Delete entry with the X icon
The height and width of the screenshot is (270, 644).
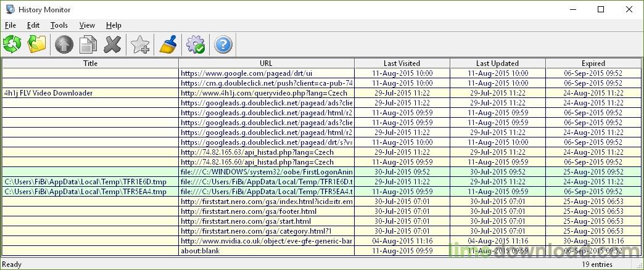pyautogui.click(x=112, y=44)
